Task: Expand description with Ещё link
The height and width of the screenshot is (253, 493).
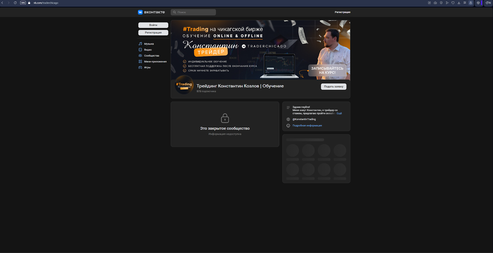Action: [x=339, y=113]
